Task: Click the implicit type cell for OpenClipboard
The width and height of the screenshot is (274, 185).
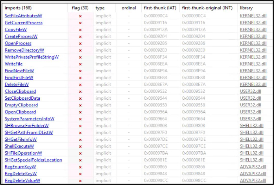Action: (103, 112)
